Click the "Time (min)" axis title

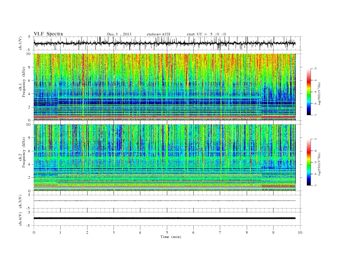coord(171,237)
